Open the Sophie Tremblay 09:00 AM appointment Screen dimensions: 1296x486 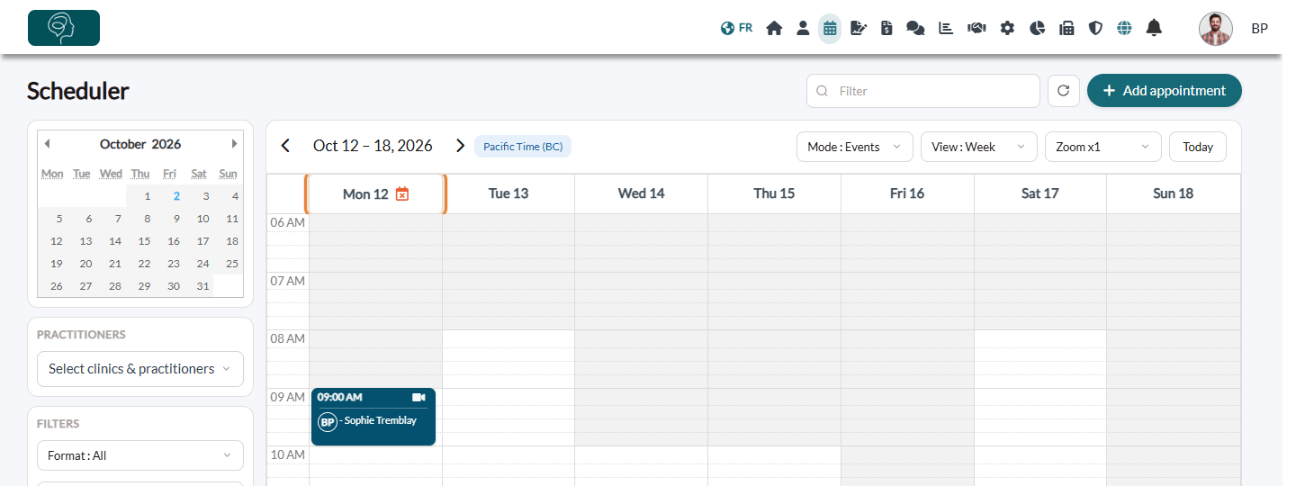tap(373, 417)
